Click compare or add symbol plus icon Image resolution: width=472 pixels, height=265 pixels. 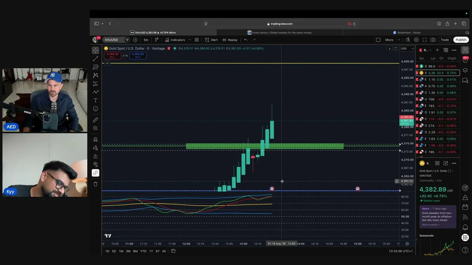(x=135, y=40)
